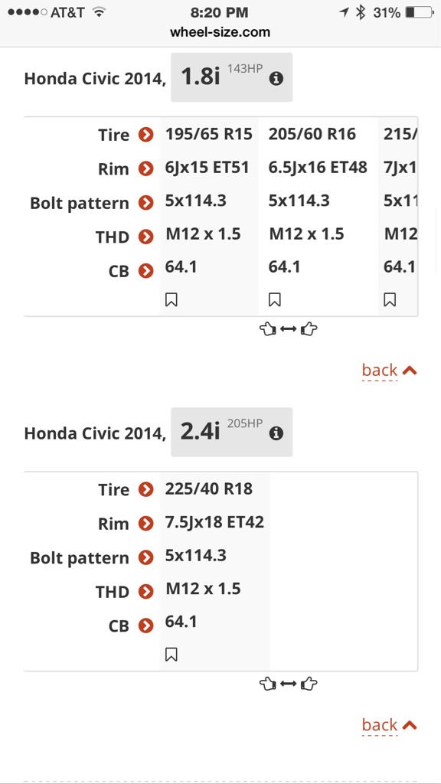Expand the Rim arrow in 1.8i table
Screen dimensions: 441x784
pyautogui.click(x=145, y=169)
